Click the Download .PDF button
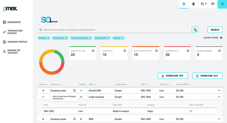 pyautogui.click(x=173, y=76)
